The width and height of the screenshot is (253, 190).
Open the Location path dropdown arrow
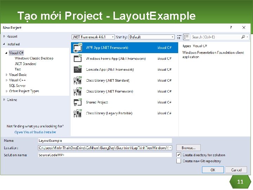pos(170,148)
